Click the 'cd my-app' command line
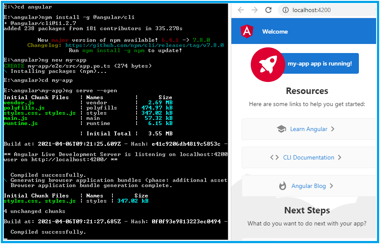380x244 pixels. pyautogui.click(x=38, y=80)
